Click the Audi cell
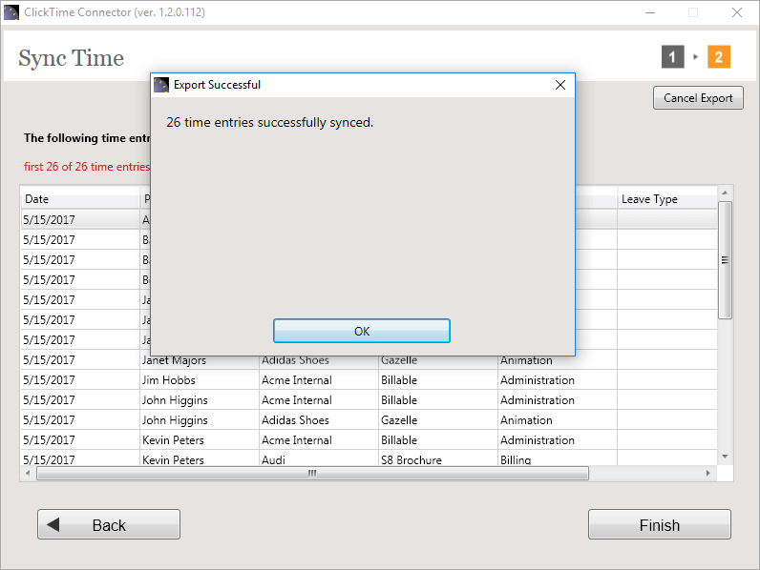This screenshot has height=570, width=760. click(319, 458)
